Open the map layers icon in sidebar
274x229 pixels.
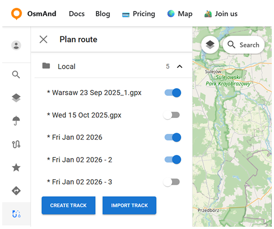[16, 98]
